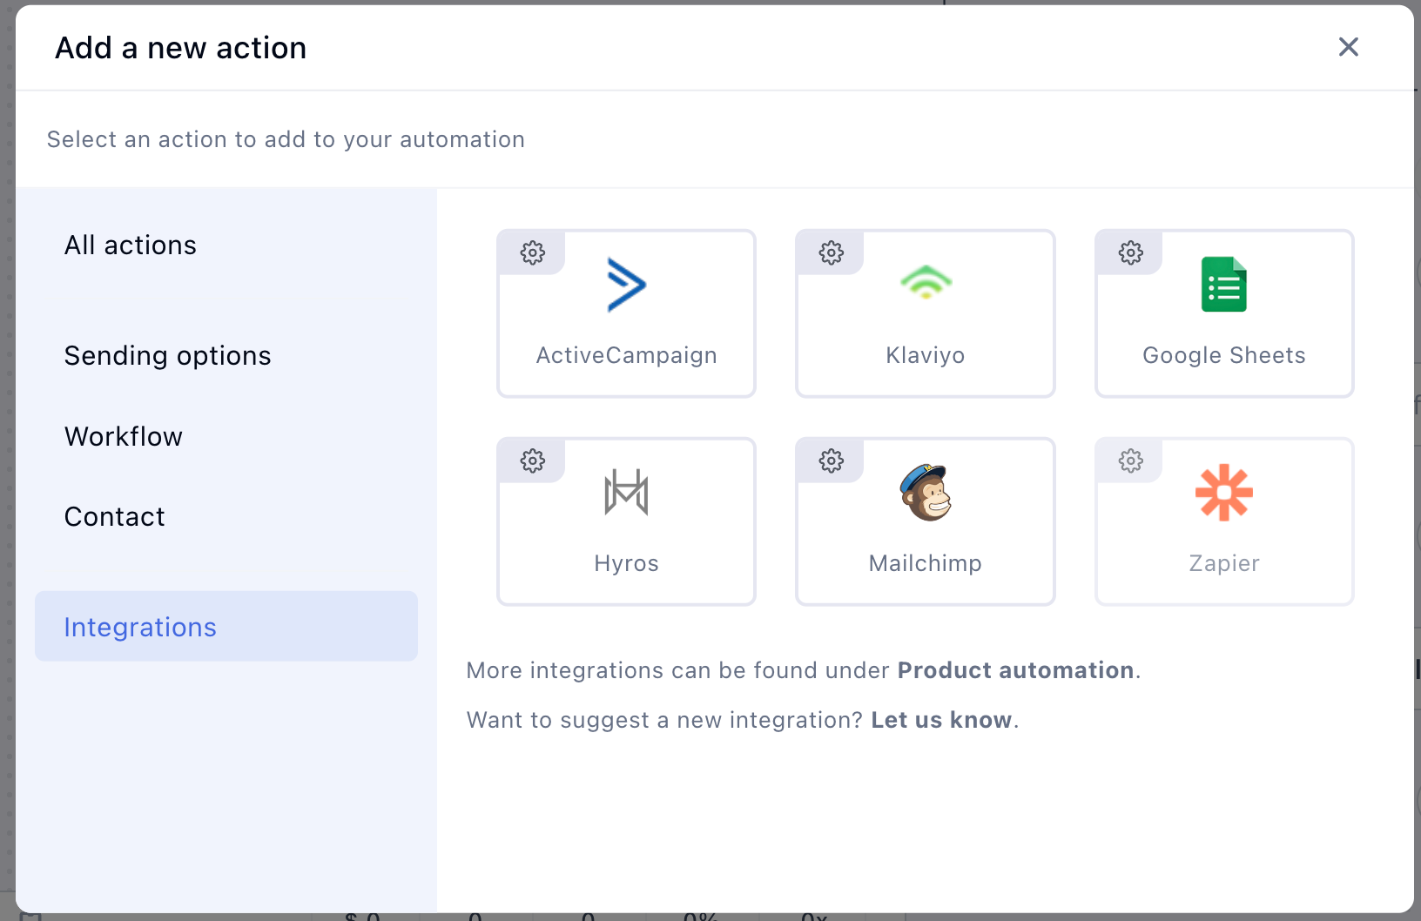Screen dimensions: 1421x921
Task: Select the ActiveCampaign arrow logo
Action: click(627, 285)
